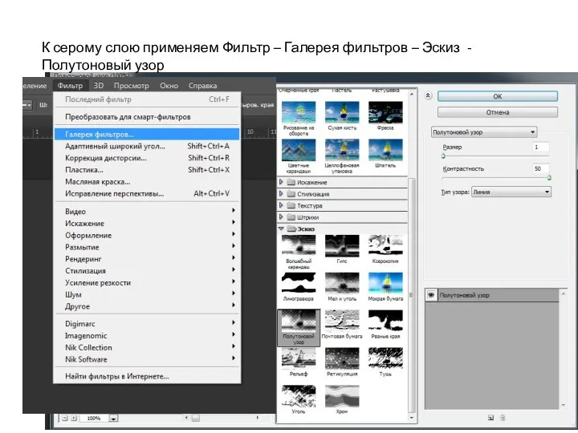
Task: Expand the Штрихи filter folder
Action: point(281,217)
